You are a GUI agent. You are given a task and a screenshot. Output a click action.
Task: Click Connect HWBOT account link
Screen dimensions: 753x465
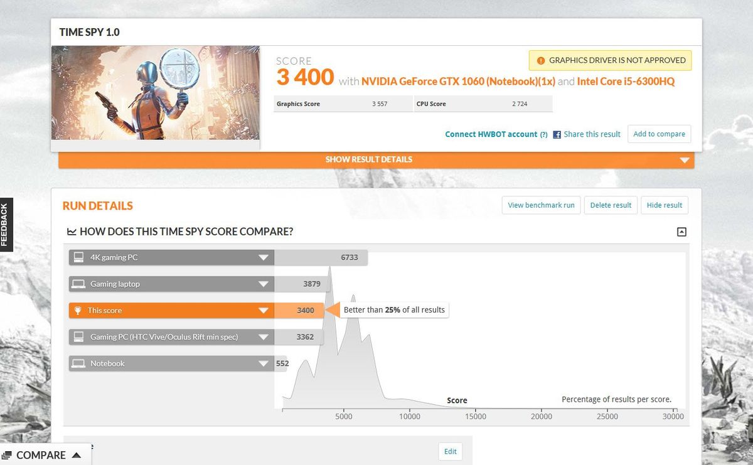(x=491, y=134)
